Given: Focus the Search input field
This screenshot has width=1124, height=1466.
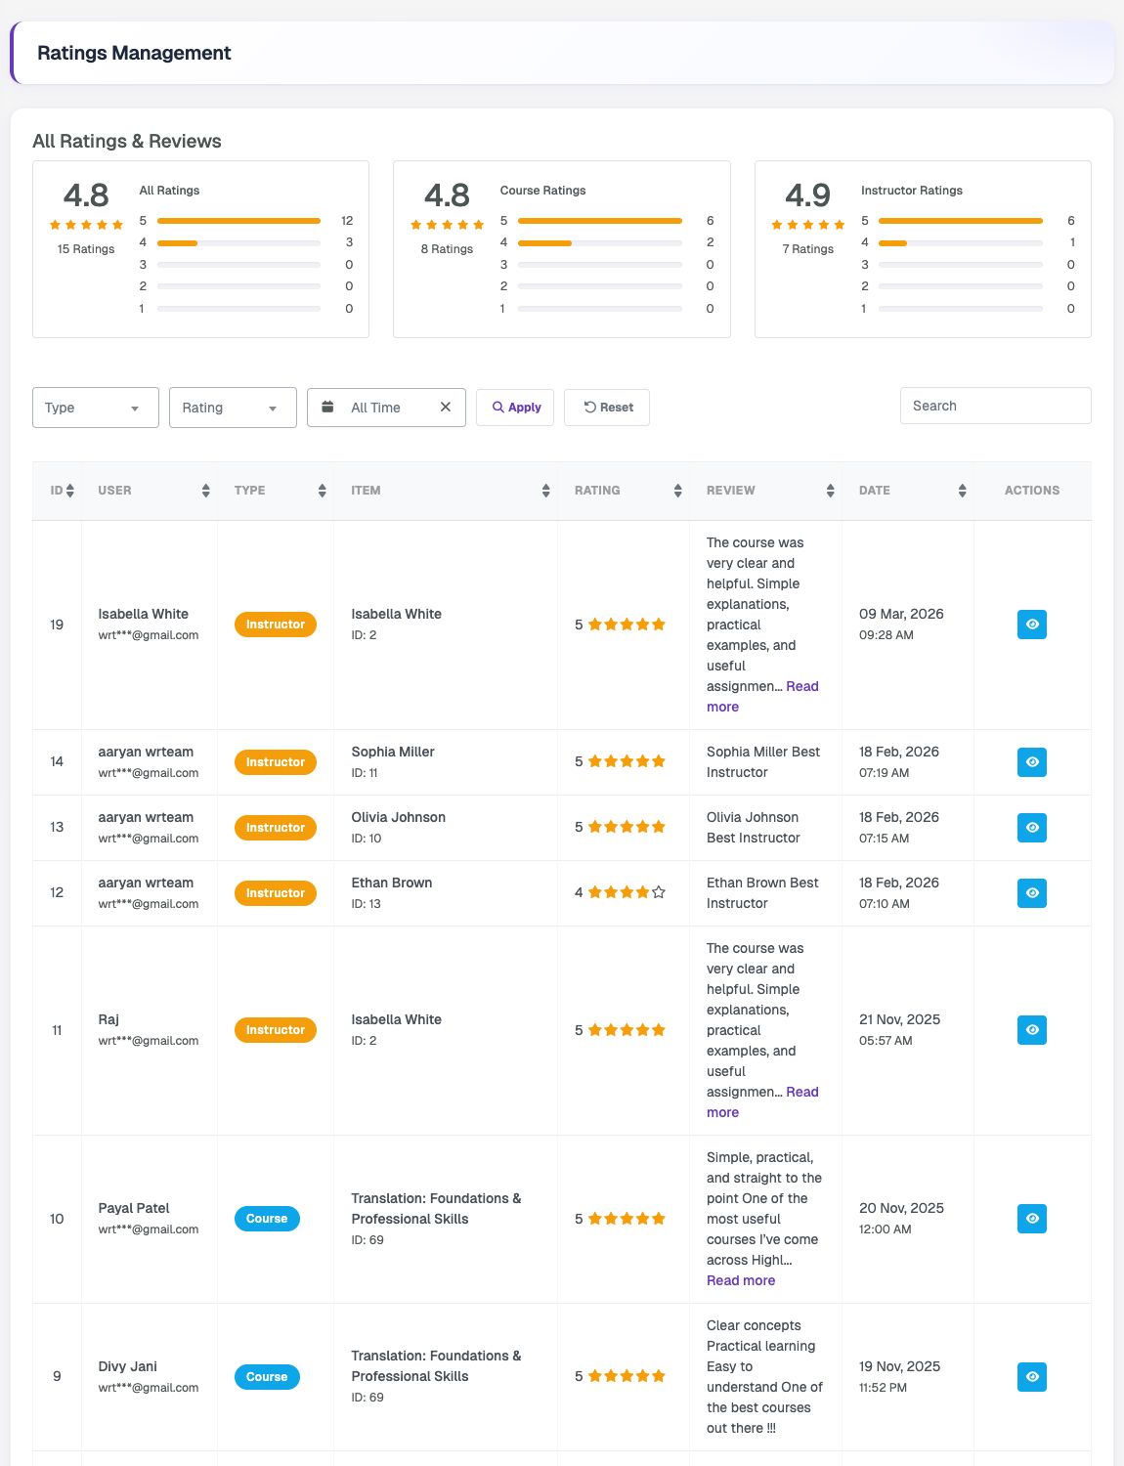Looking at the screenshot, I should click(x=995, y=406).
